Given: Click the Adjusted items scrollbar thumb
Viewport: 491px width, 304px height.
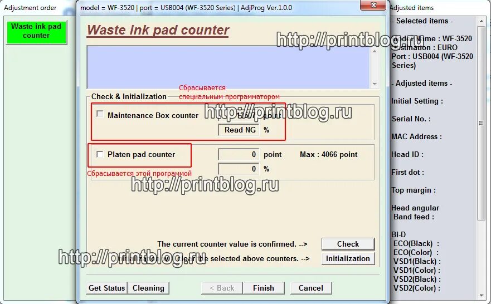Looking at the screenshot, I should coord(481,123).
